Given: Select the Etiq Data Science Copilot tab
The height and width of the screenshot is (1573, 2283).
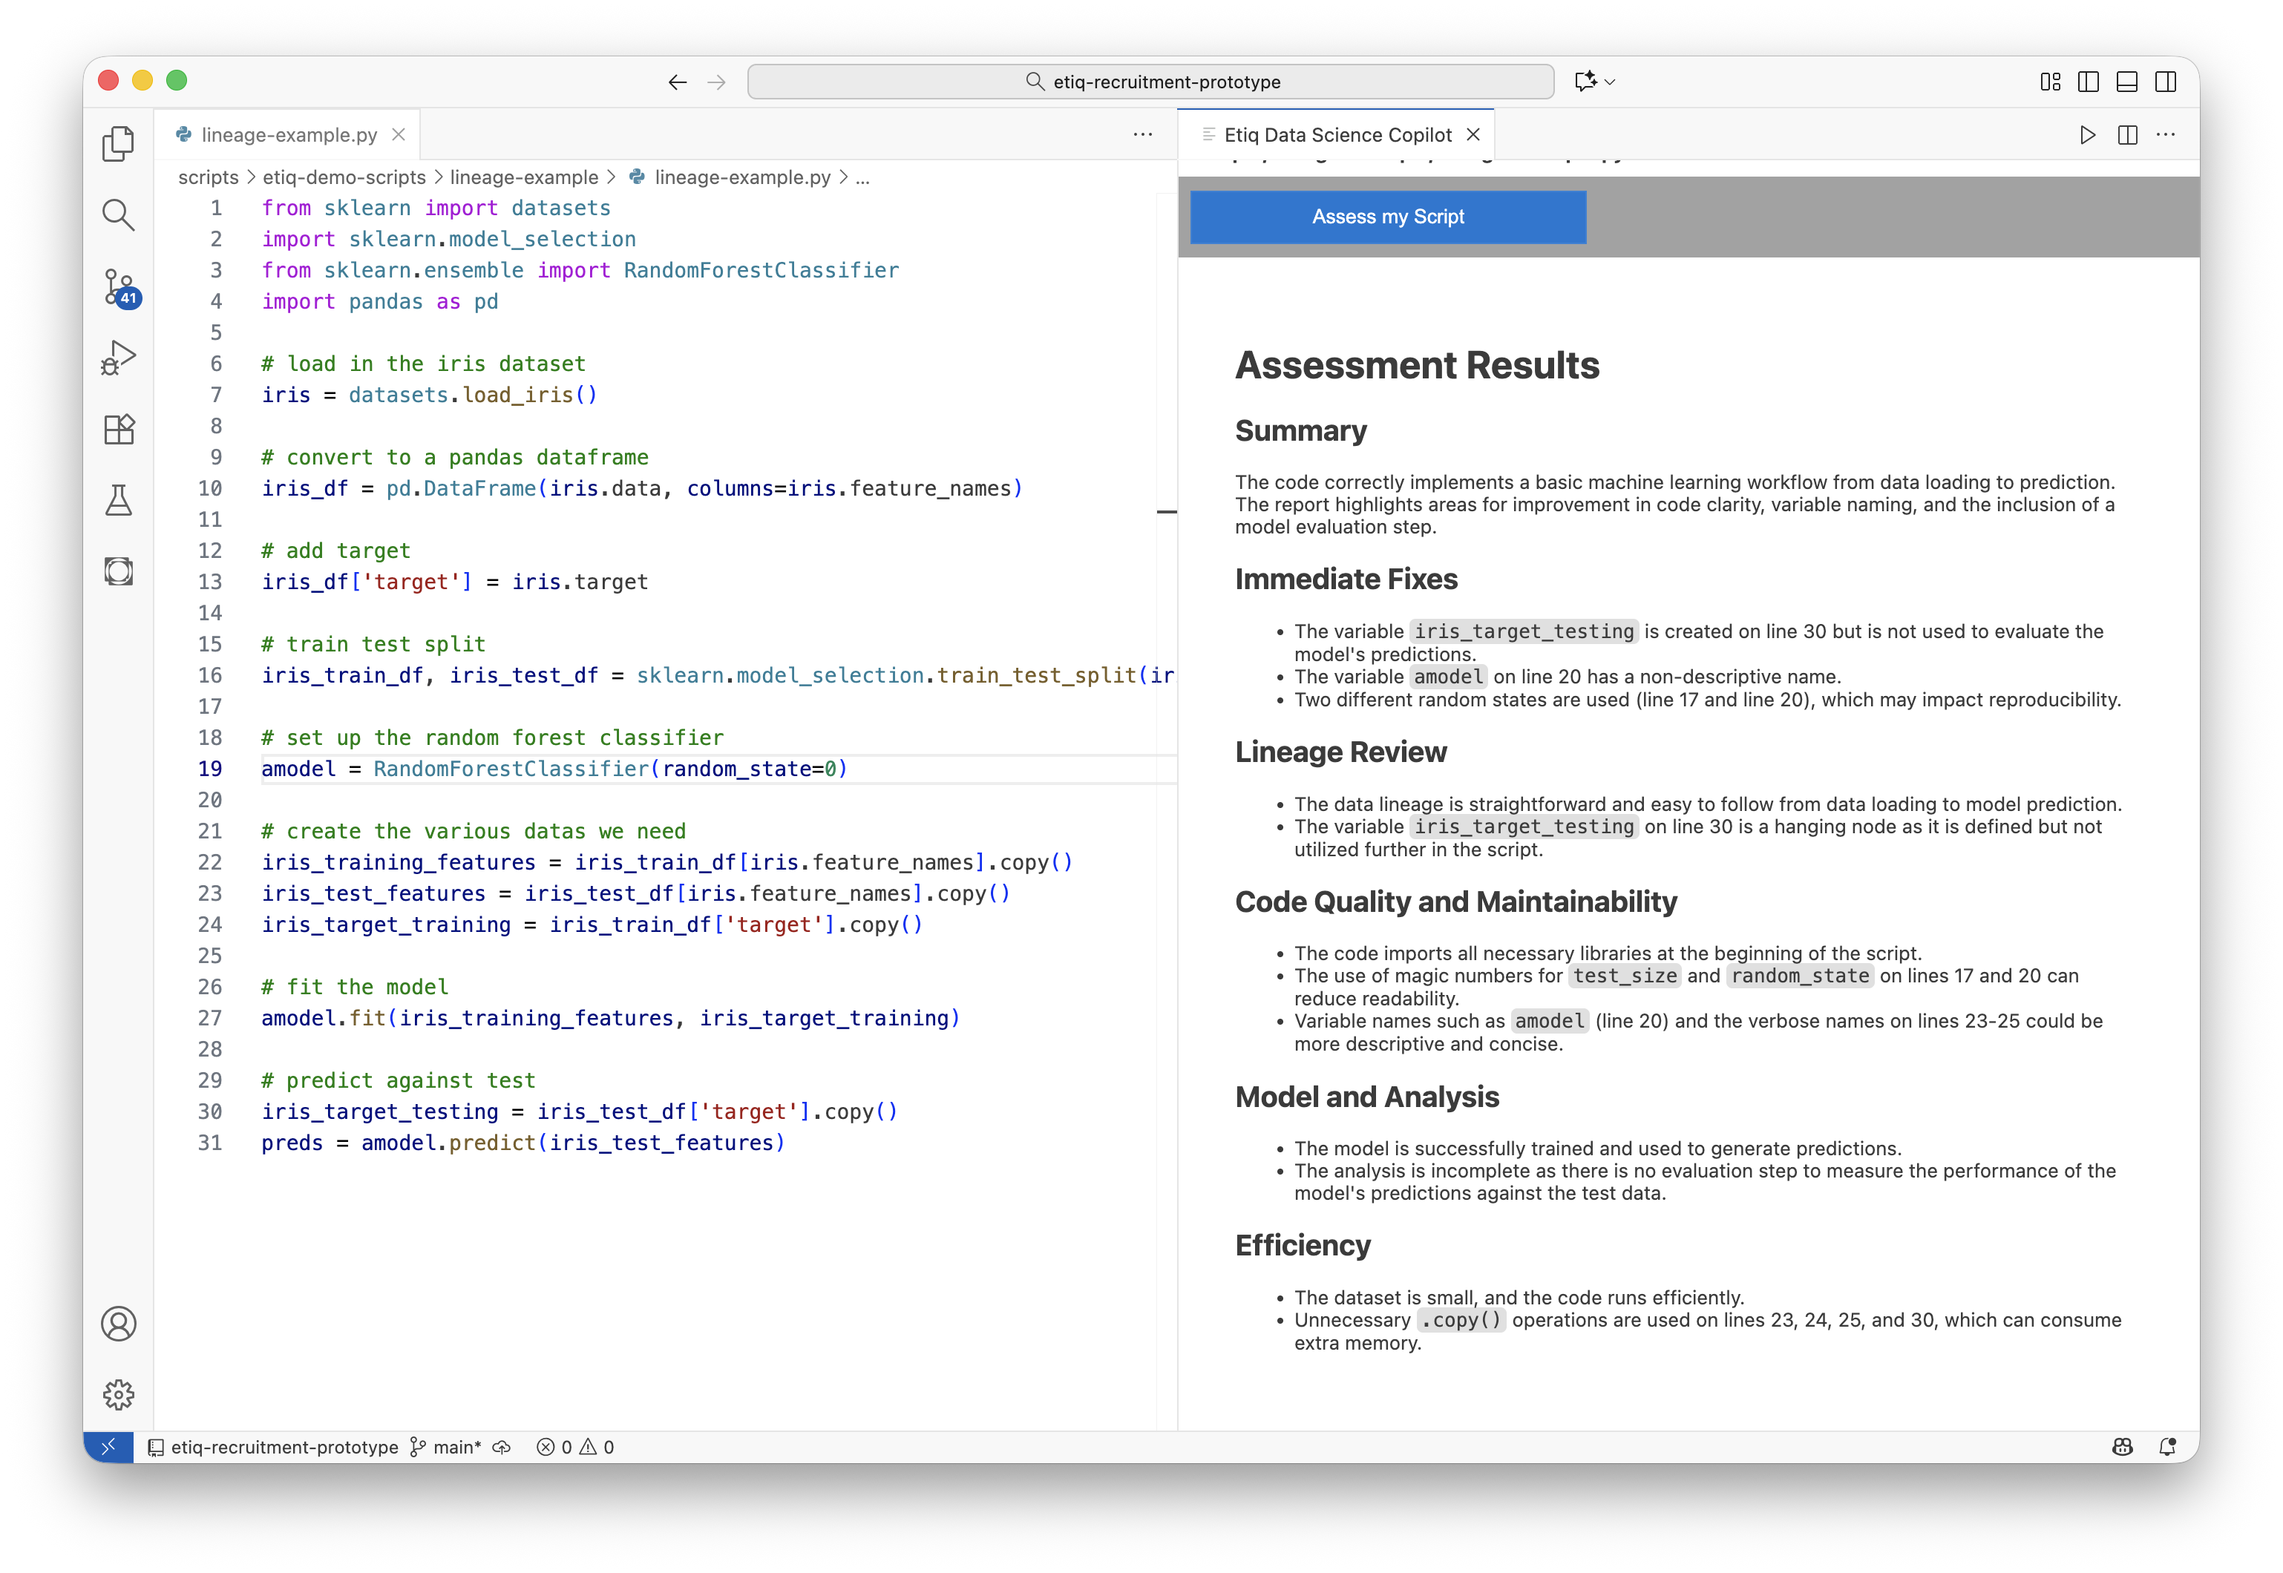Looking at the screenshot, I should [1337, 135].
